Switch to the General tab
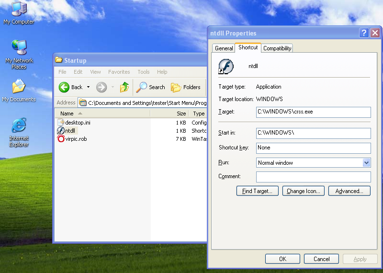Viewport: 383px width, 273px height. [224, 48]
